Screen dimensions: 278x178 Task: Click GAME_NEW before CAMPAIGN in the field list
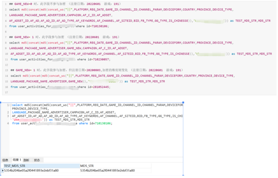[x=74, y=48]
